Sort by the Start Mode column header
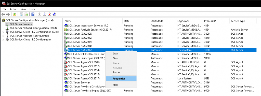 (x=162, y=21)
